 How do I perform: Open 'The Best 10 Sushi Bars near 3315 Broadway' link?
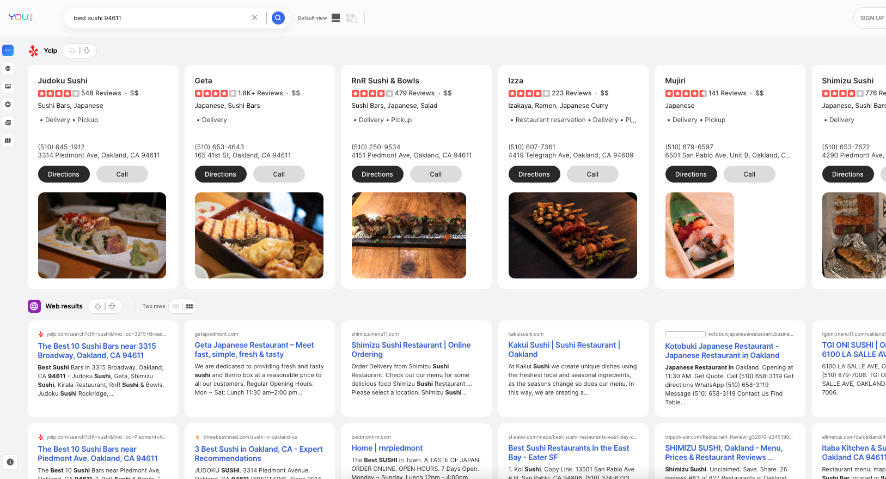[x=97, y=350]
